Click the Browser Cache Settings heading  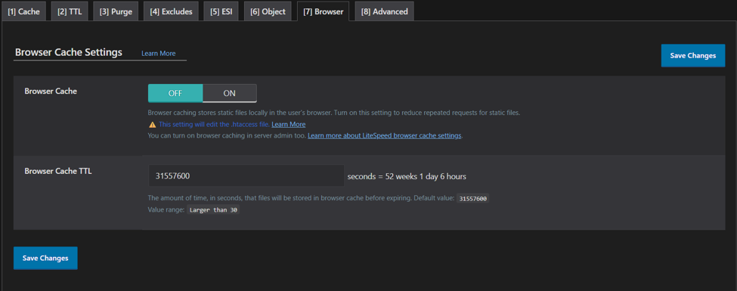[x=69, y=52]
